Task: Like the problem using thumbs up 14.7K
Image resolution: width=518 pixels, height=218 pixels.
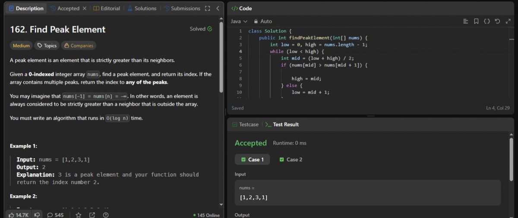Action: coord(19,215)
